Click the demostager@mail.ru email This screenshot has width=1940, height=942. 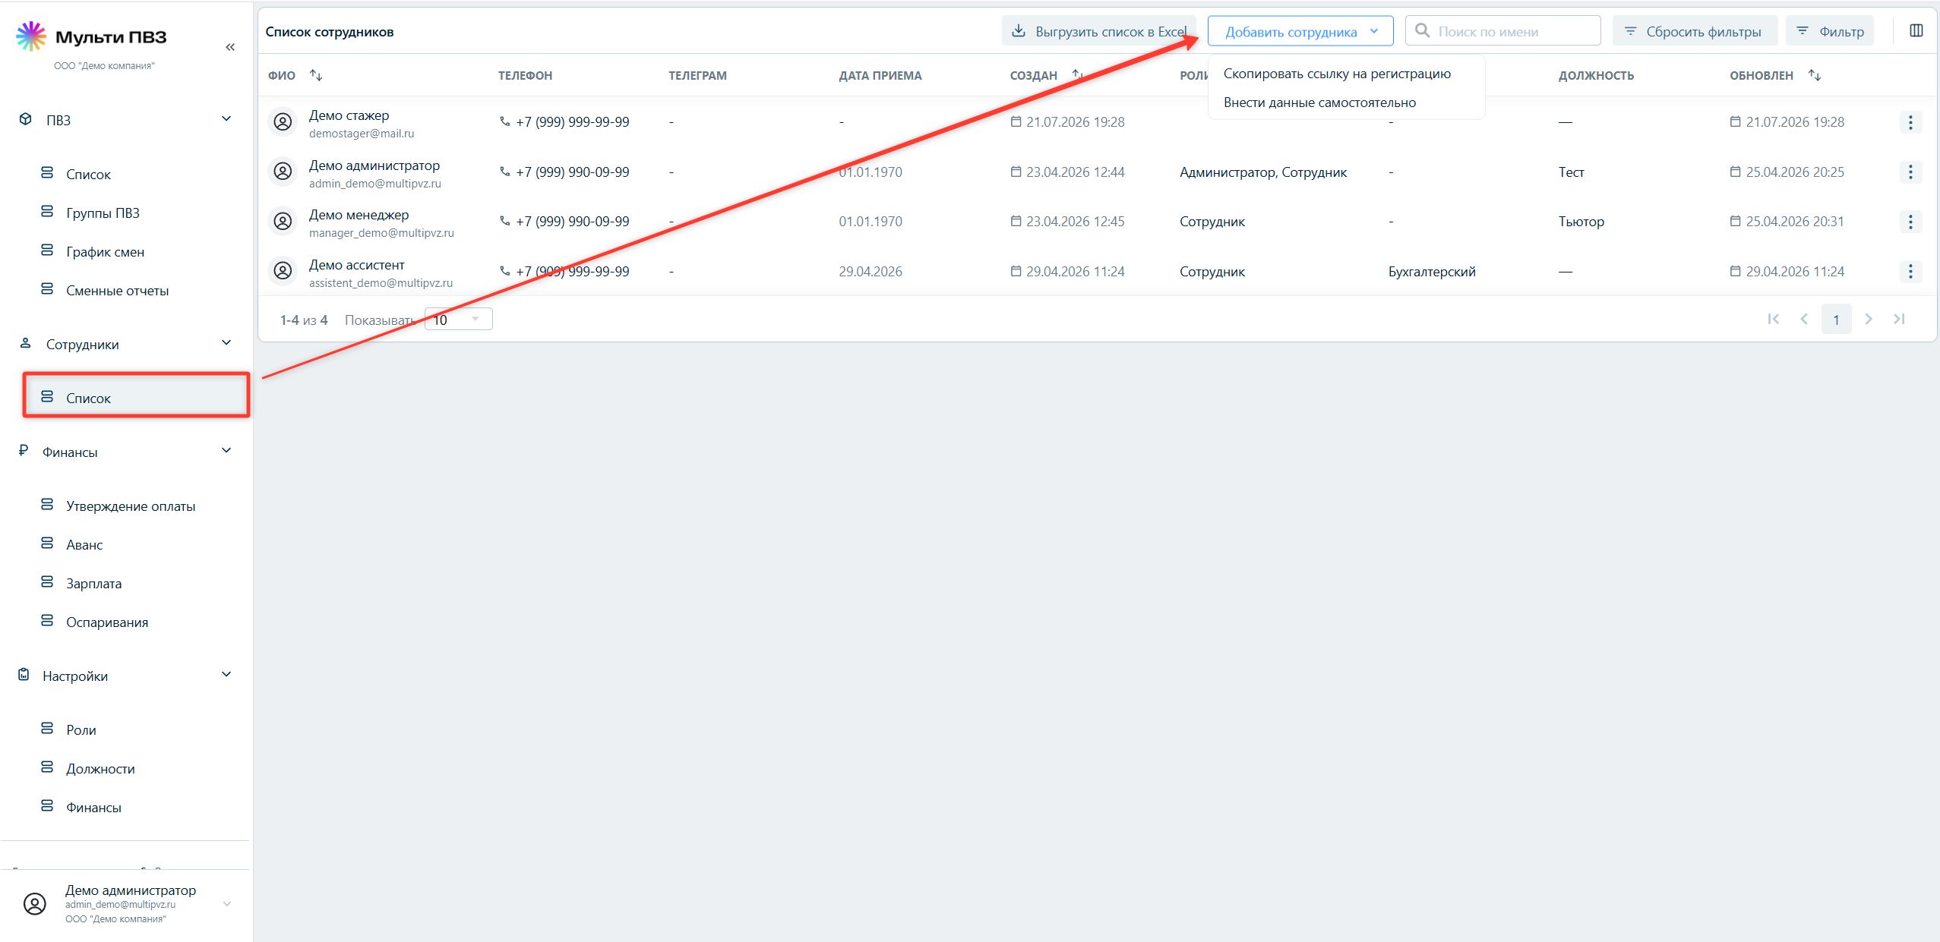[362, 134]
